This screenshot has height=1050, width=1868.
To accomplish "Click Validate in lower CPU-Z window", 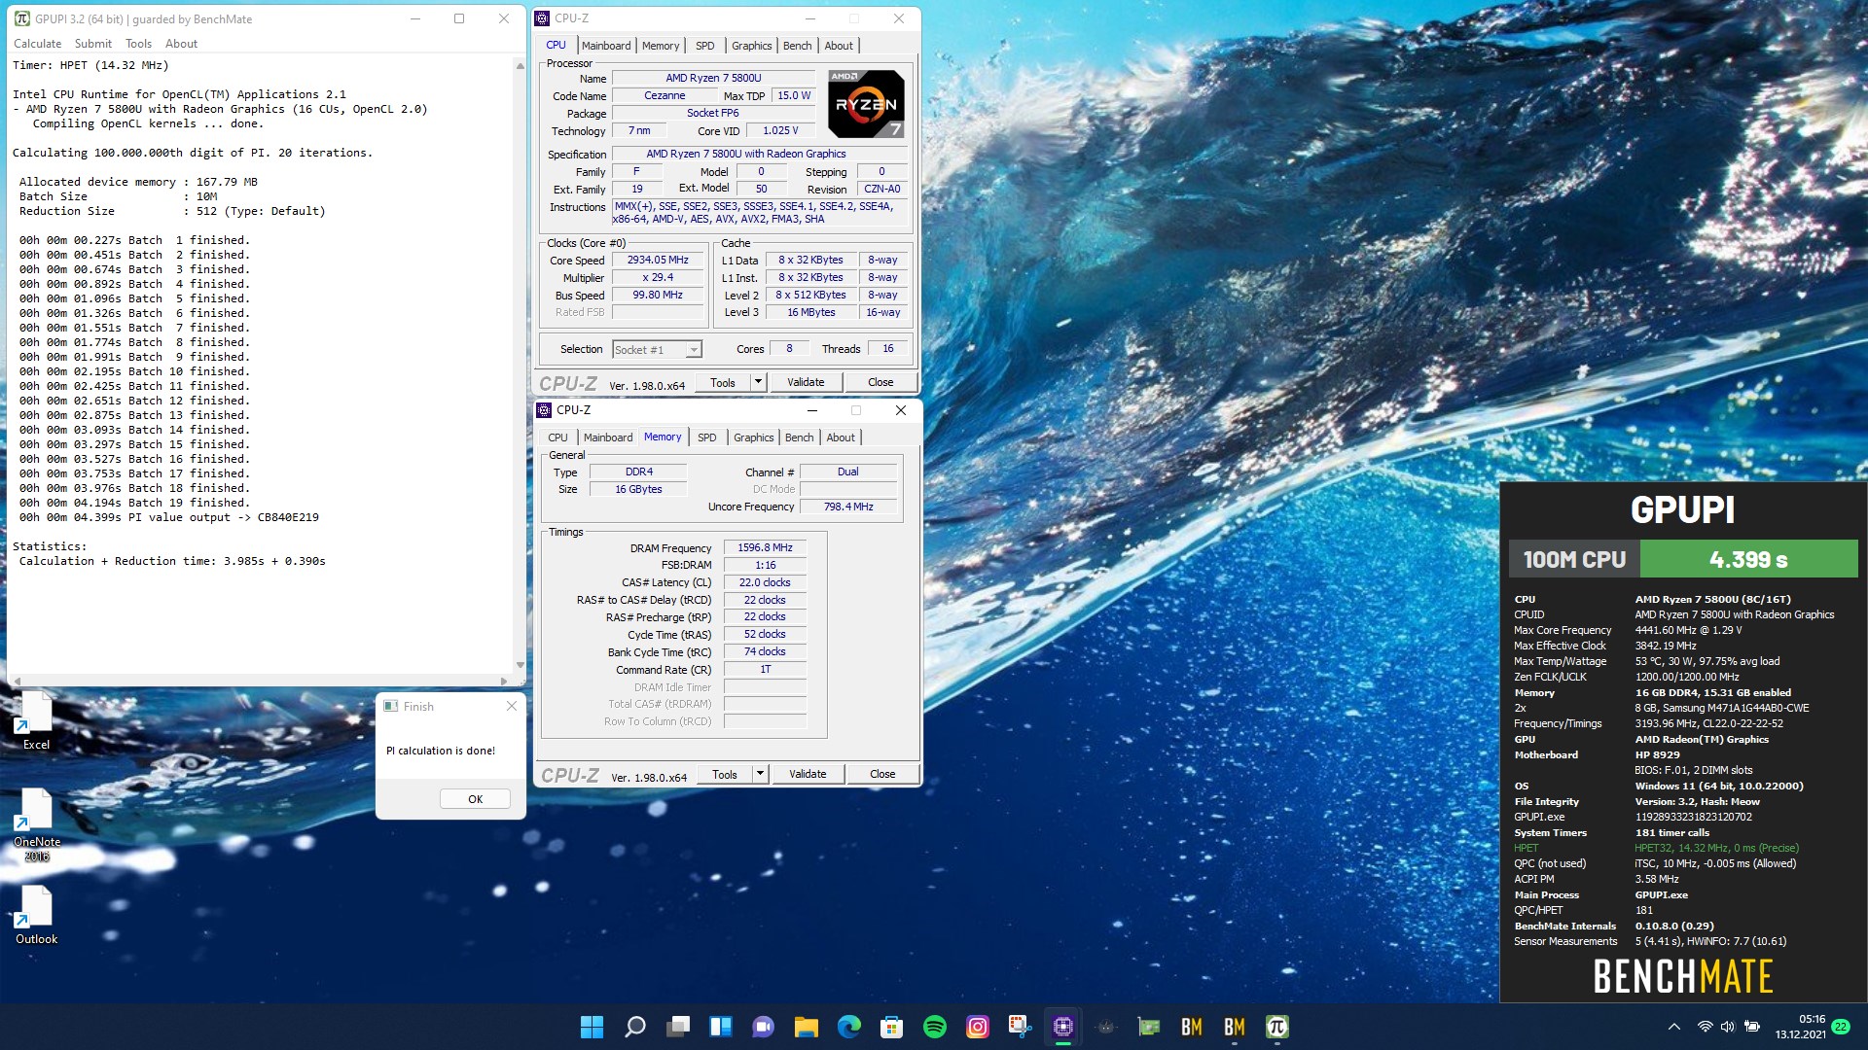I will pos(808,774).
